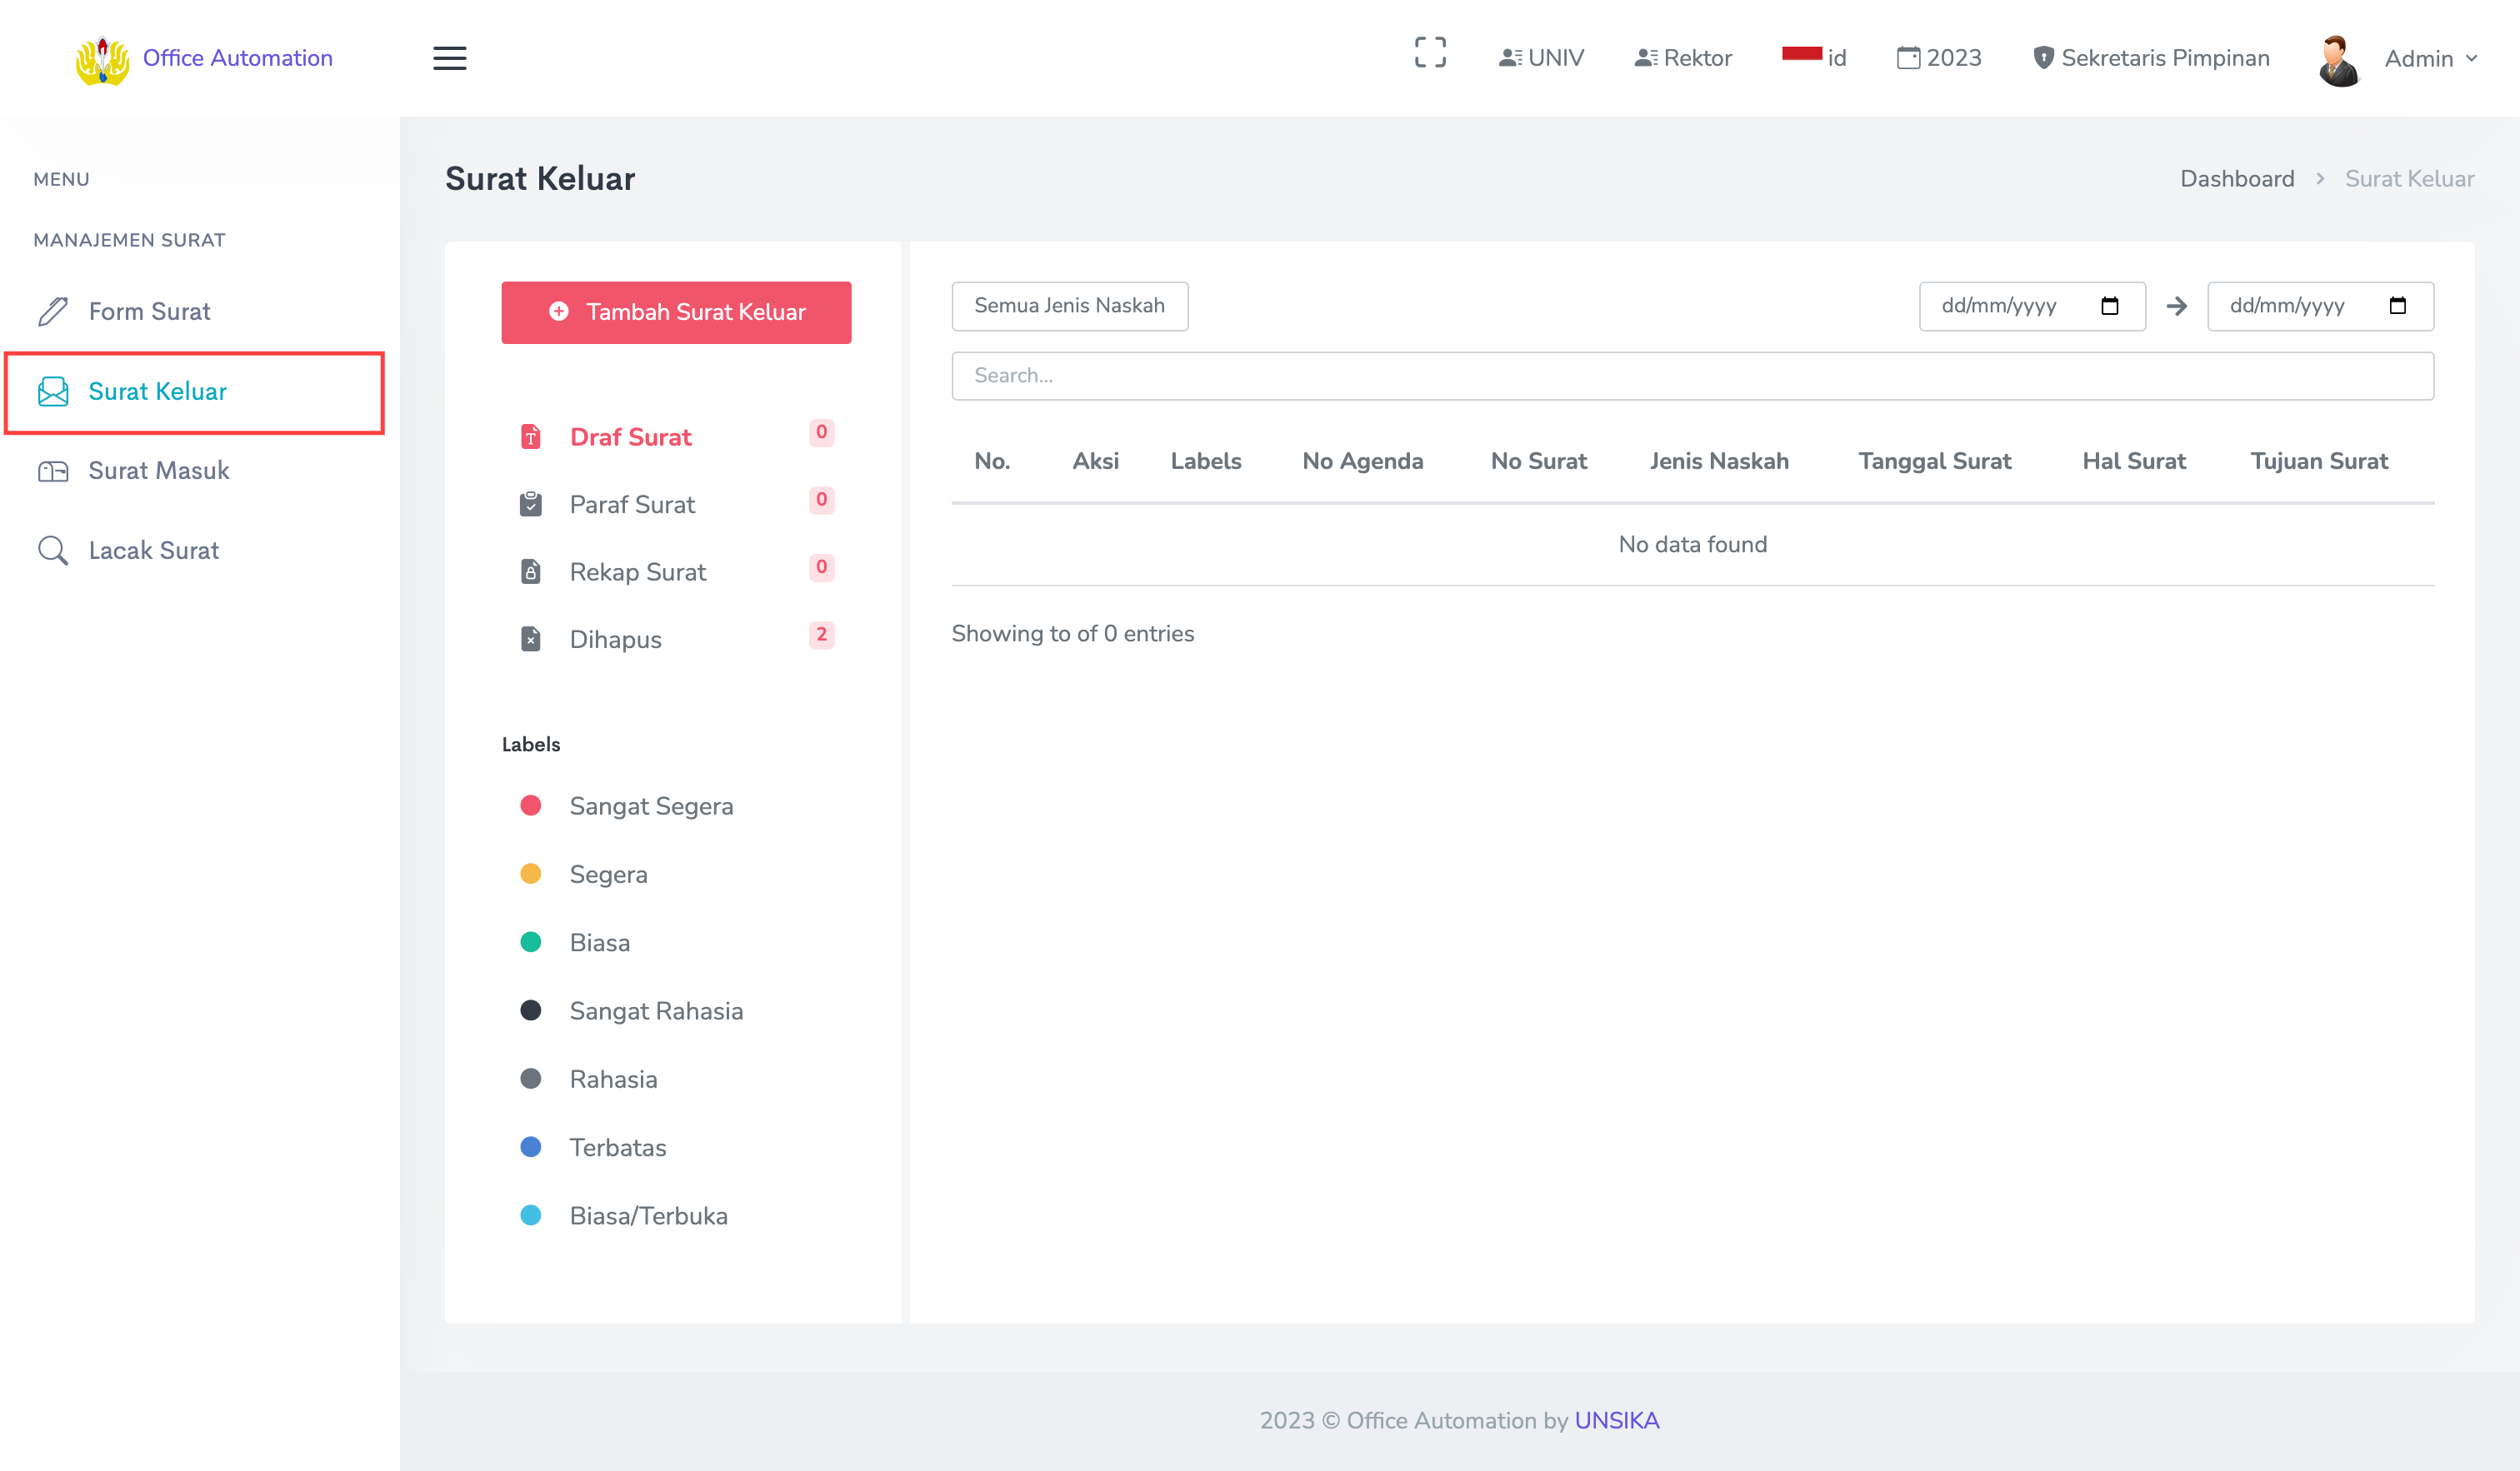This screenshot has height=1471, width=2520.
Task: Click the Surat Masuk mailbox icon
Action: click(x=53, y=471)
